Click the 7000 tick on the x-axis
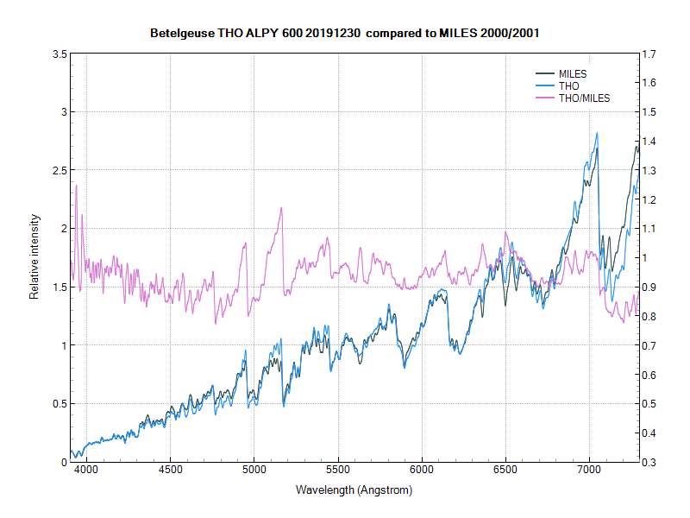 click(589, 472)
